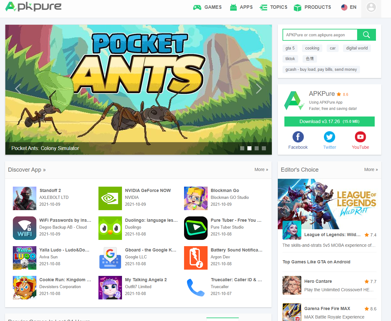Viewport: 391px width, 321px height.
Task: Click the Cookie Run: Kingdom app icon
Action: tap(24, 287)
